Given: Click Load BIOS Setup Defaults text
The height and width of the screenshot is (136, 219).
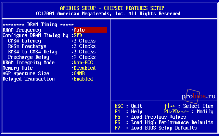Looking at the screenshot, I should 164,128.
